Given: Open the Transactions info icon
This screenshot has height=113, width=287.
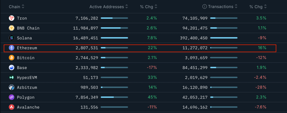Looking at the screenshot, I should [205, 6].
